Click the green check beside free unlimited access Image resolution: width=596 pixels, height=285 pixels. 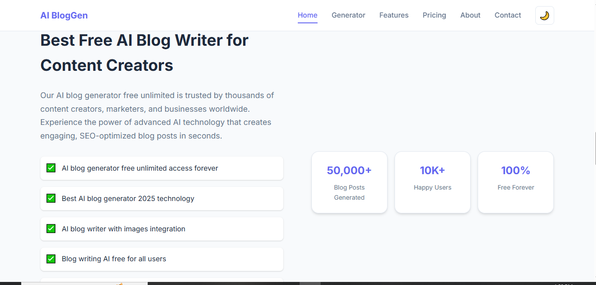(x=51, y=168)
